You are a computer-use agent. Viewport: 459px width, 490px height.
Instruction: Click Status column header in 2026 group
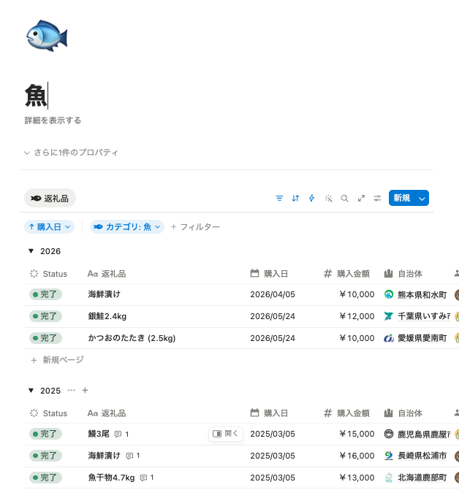tap(49, 274)
